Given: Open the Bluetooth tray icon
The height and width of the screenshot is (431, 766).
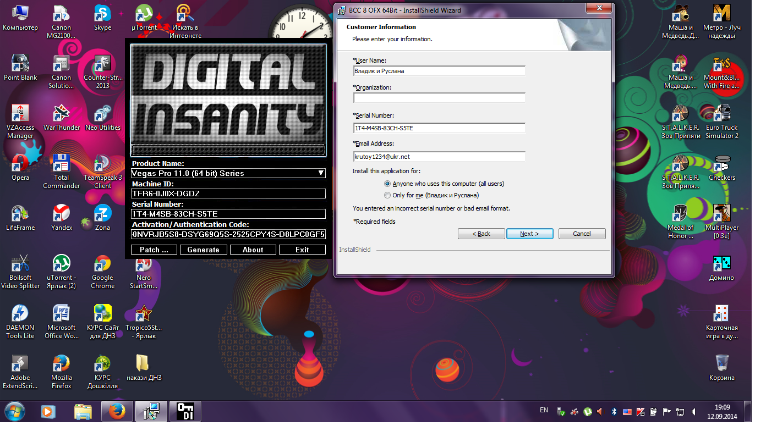Looking at the screenshot, I should (614, 411).
